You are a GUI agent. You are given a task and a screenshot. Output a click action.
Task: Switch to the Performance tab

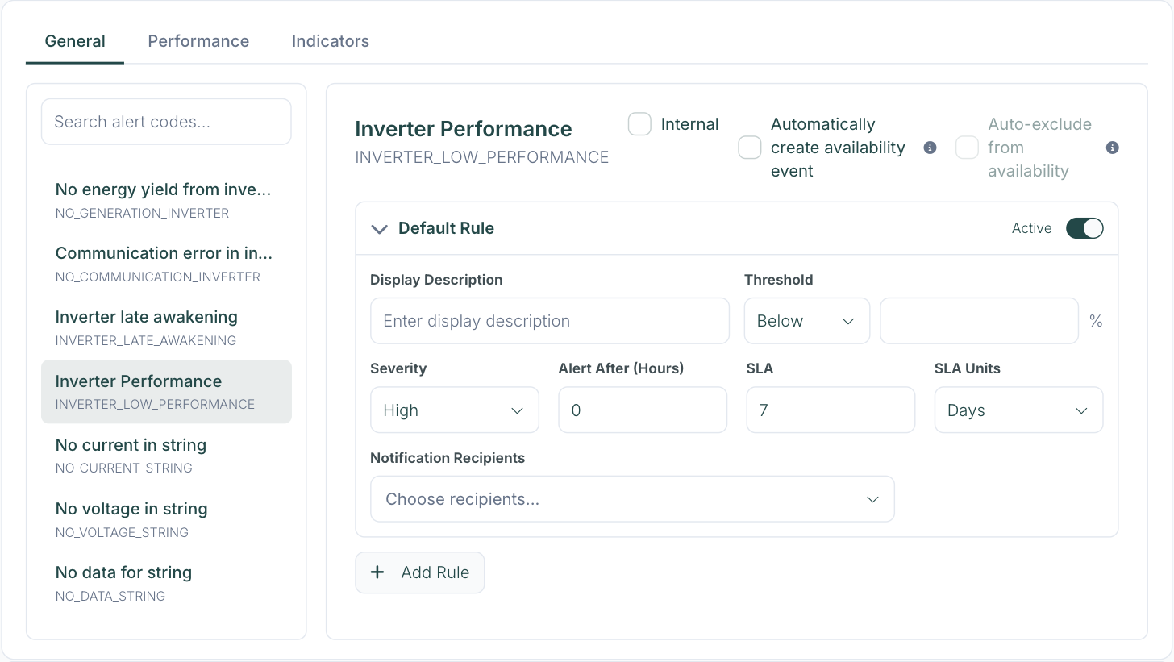point(198,41)
